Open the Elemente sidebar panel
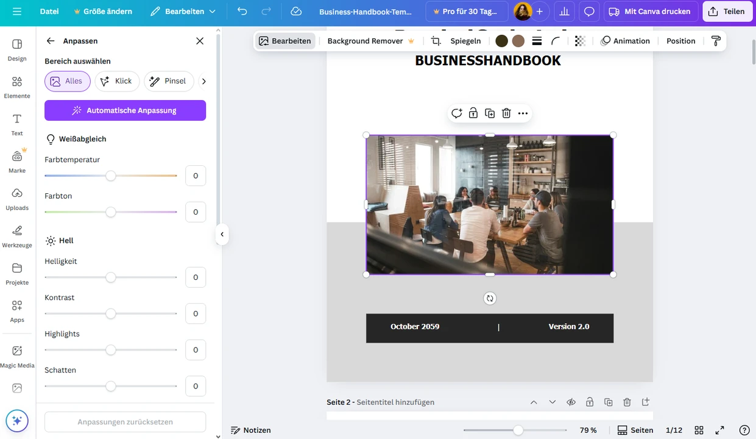The width and height of the screenshot is (756, 439). coord(17,87)
